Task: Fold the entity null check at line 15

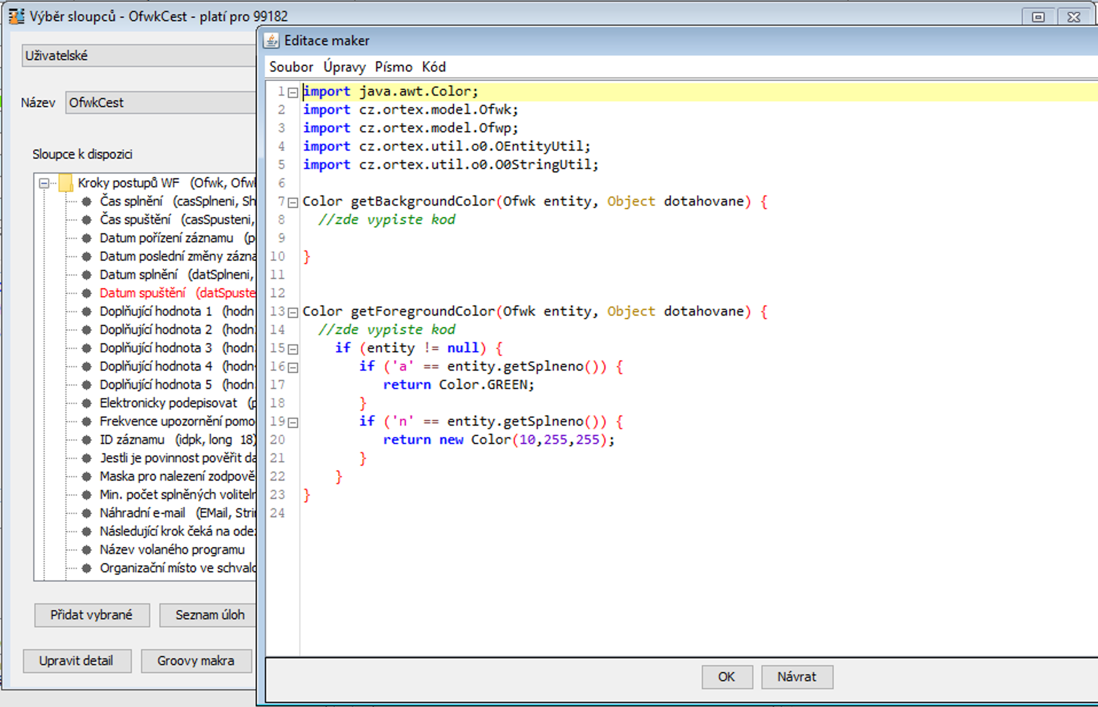Action: [x=293, y=349]
